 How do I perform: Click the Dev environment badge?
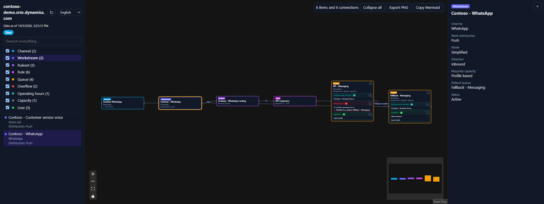pos(8,33)
